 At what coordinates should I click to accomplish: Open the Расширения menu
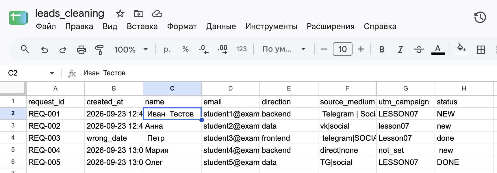coord(331,27)
